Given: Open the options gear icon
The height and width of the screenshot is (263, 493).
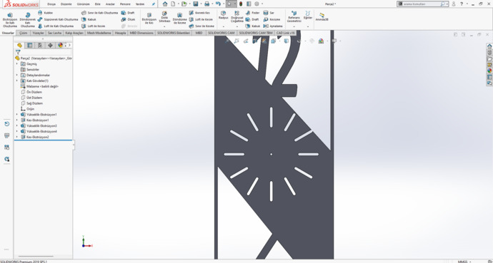Looking at the screenshot, I should pyautogui.click(x=257, y=4).
